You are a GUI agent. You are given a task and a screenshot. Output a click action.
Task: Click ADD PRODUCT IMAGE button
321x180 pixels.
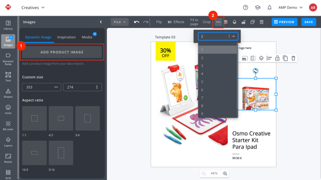coord(62,52)
